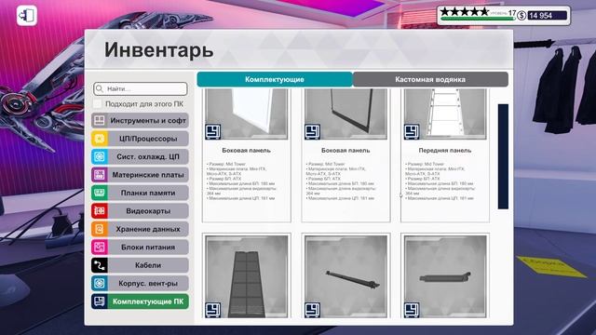The height and width of the screenshot is (335, 596).
Task: Click the black Кабели category icon
Action: tap(100, 265)
